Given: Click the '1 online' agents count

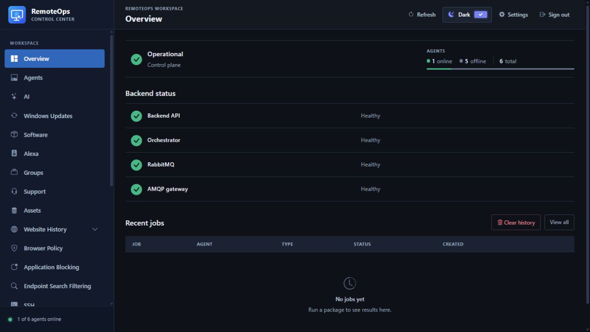Looking at the screenshot, I should pyautogui.click(x=439, y=61).
